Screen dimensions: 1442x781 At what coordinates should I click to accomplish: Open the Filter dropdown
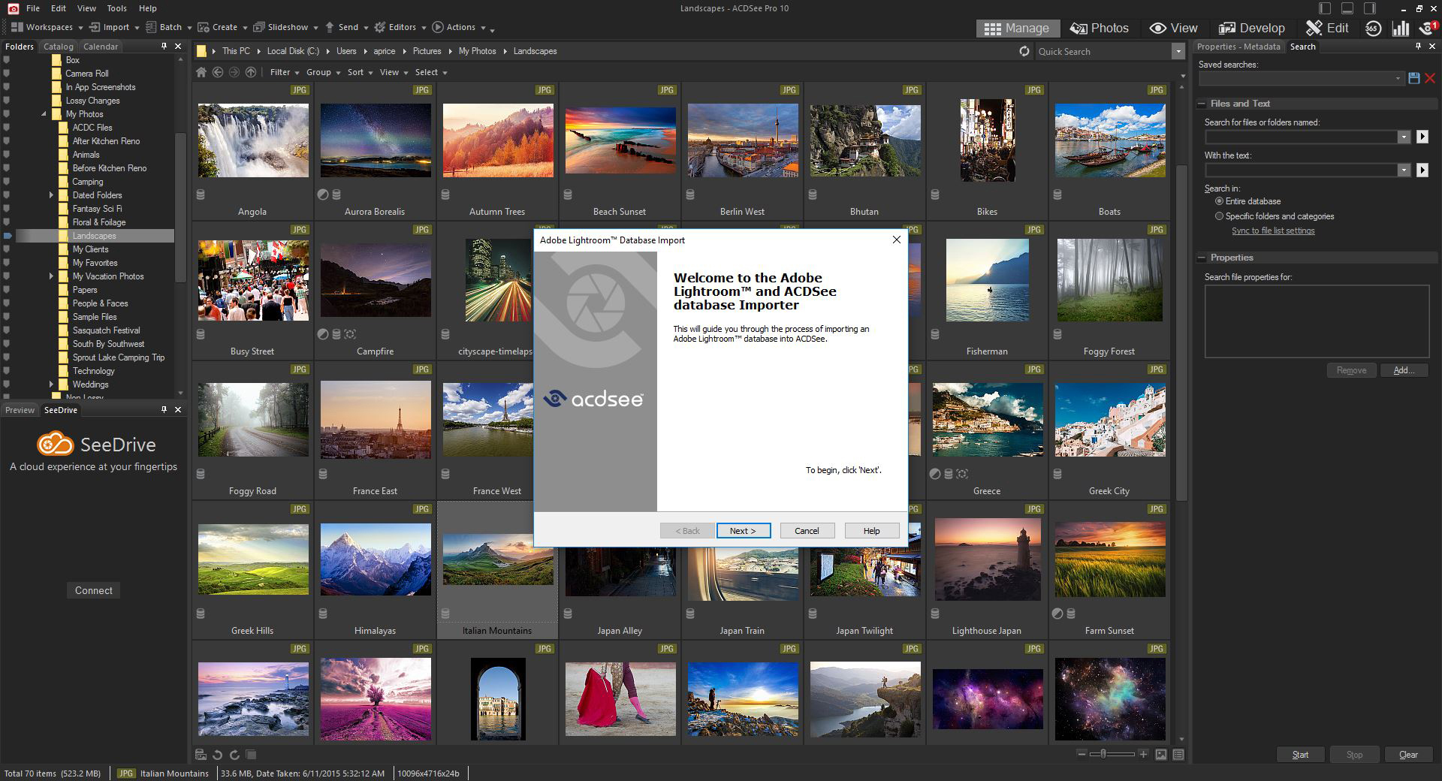pyautogui.click(x=284, y=72)
